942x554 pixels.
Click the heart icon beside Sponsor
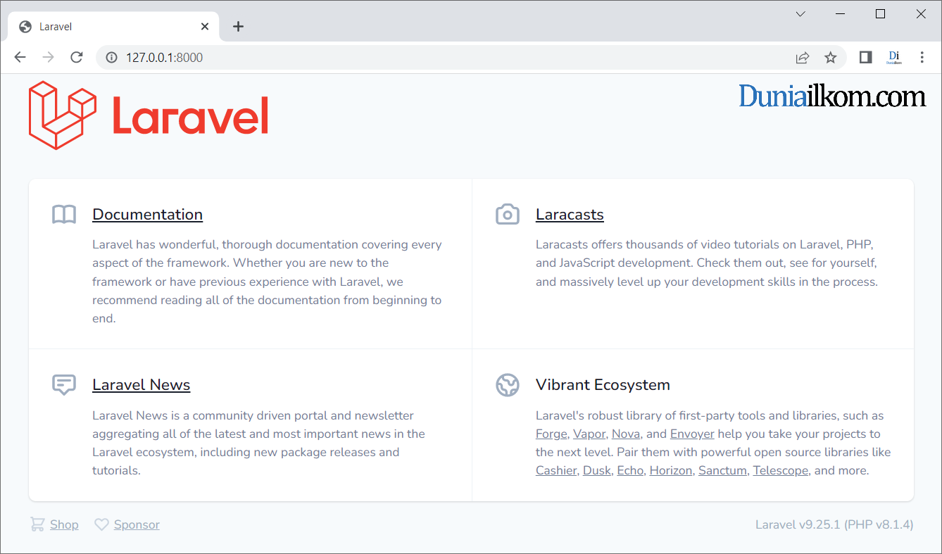101,524
